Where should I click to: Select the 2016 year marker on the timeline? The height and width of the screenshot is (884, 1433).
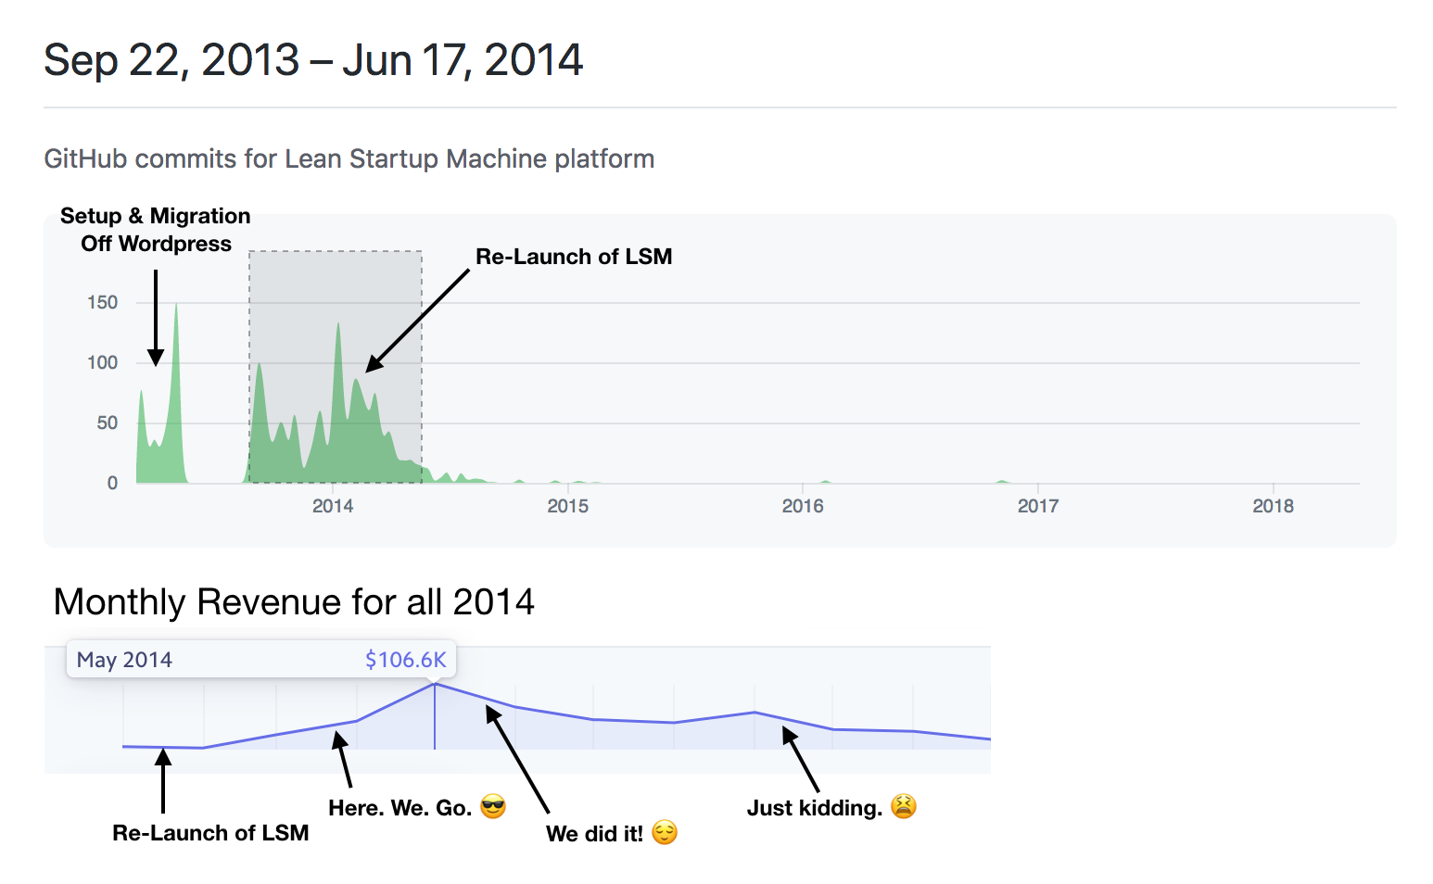(x=803, y=506)
